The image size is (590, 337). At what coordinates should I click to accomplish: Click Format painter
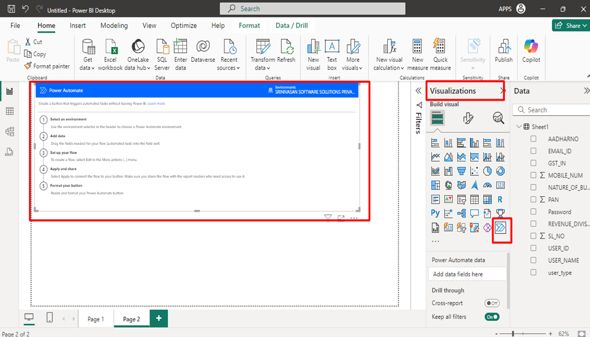(x=47, y=66)
